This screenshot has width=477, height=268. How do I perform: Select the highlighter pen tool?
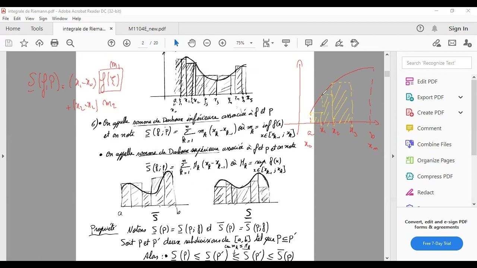324,43
